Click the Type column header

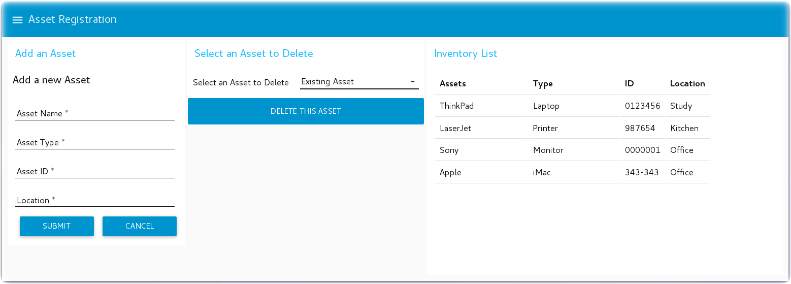[x=543, y=84]
